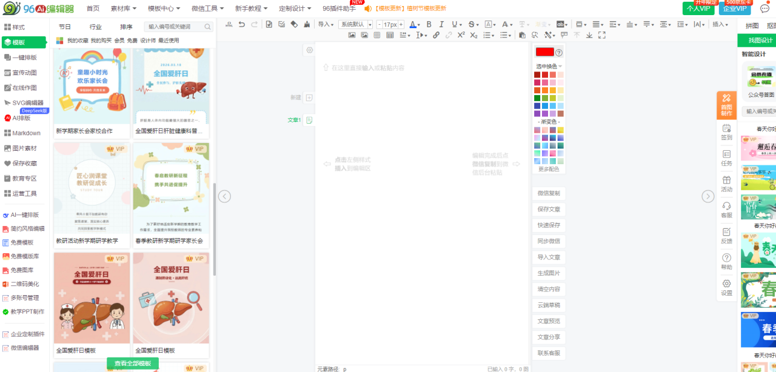Apply italic formatting with the I icon
Viewport: 776px width, 372px height.
(441, 24)
